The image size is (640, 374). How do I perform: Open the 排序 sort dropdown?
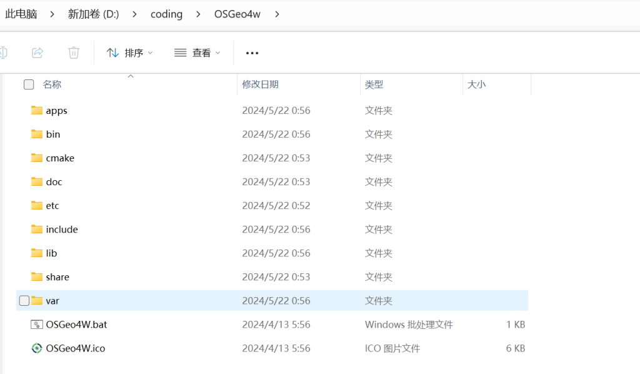click(129, 53)
